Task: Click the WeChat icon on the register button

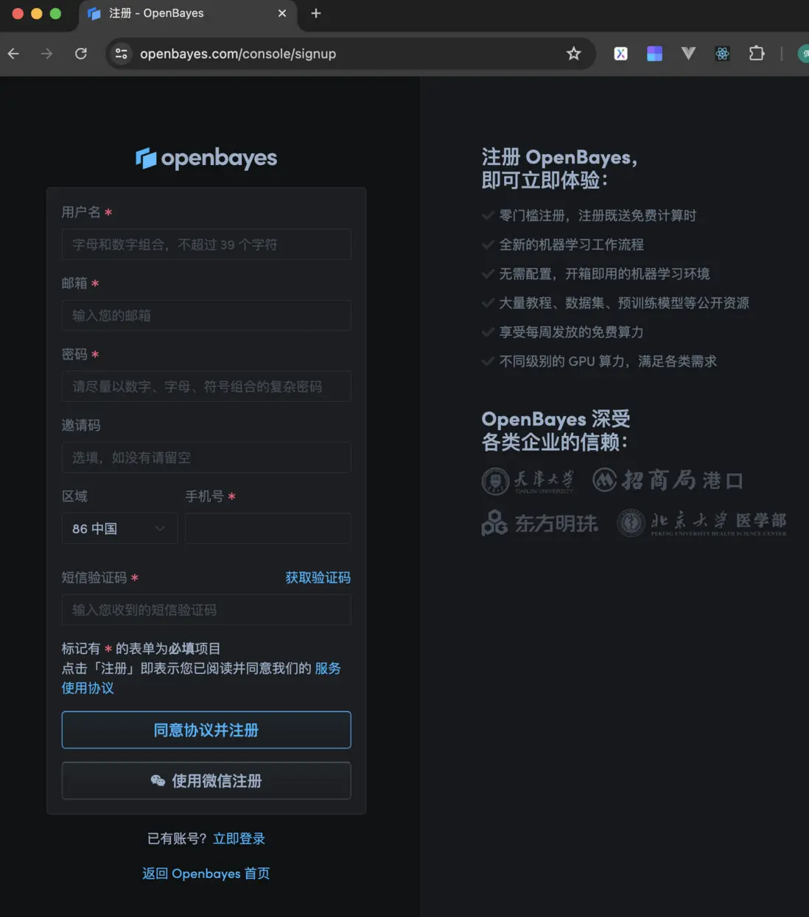Action: 158,781
